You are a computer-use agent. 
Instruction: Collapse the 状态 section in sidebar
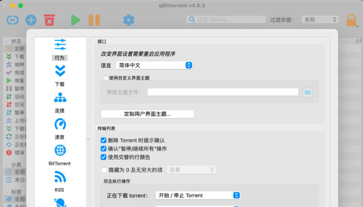coord(7,41)
